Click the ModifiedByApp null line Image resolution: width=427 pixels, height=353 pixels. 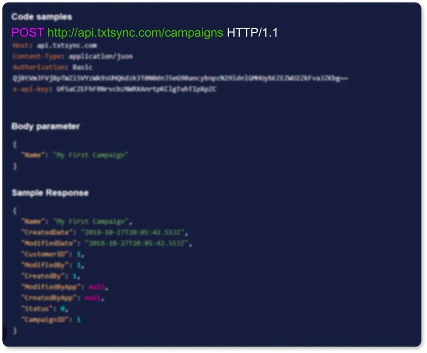(x=65, y=287)
